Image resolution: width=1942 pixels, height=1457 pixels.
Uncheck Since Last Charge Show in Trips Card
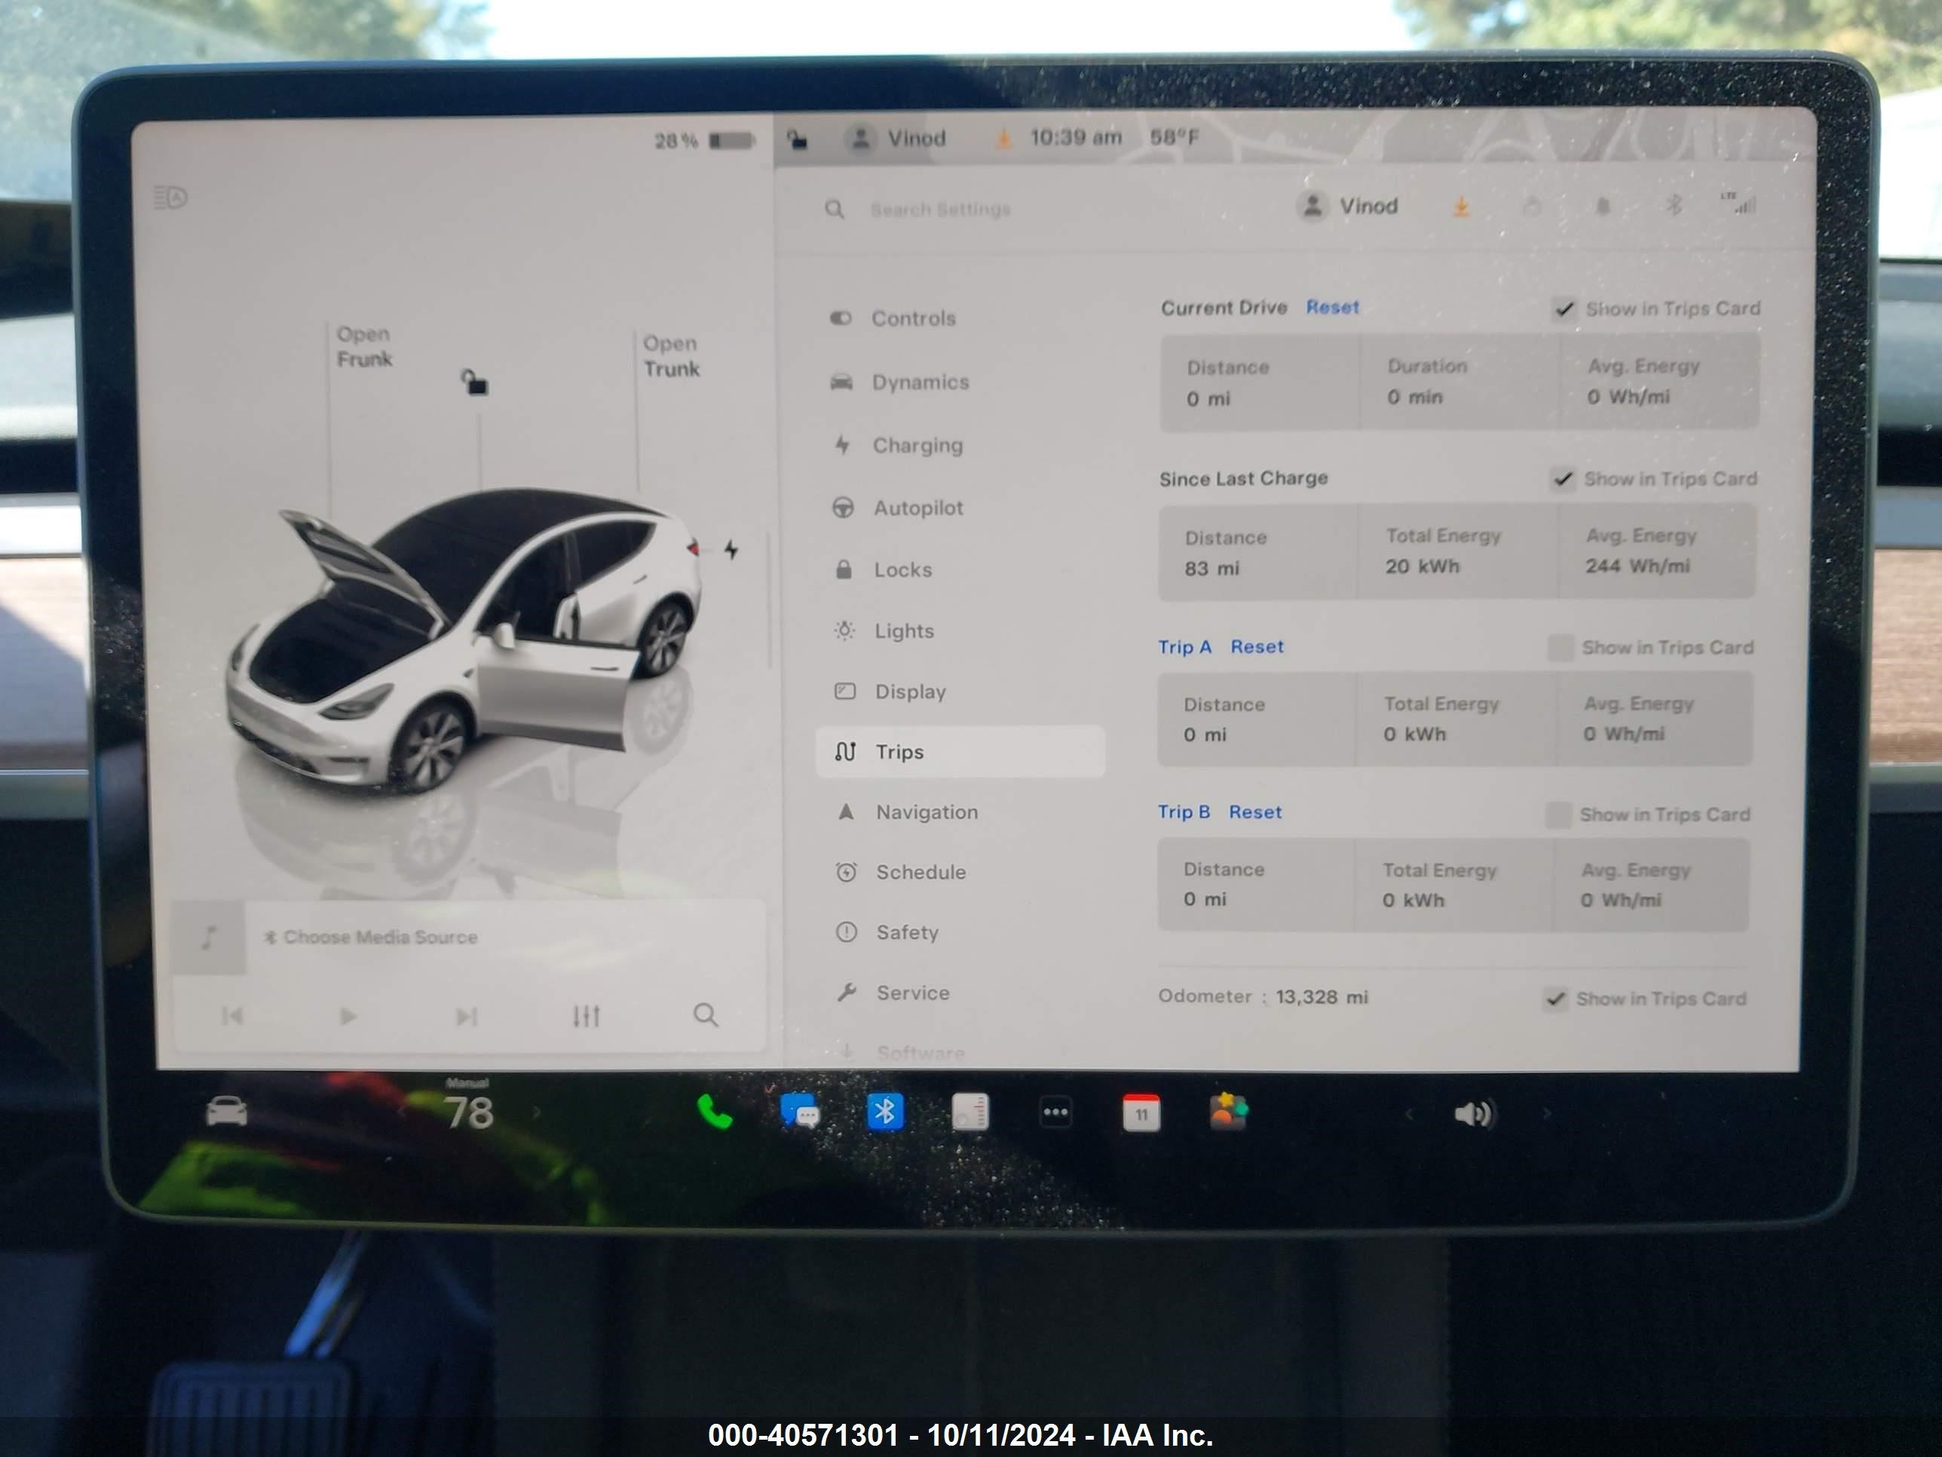coord(1562,480)
